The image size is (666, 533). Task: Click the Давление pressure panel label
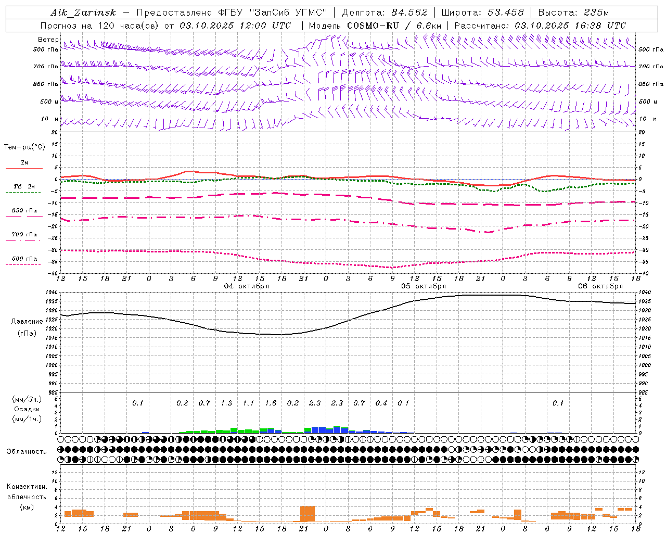(27, 322)
